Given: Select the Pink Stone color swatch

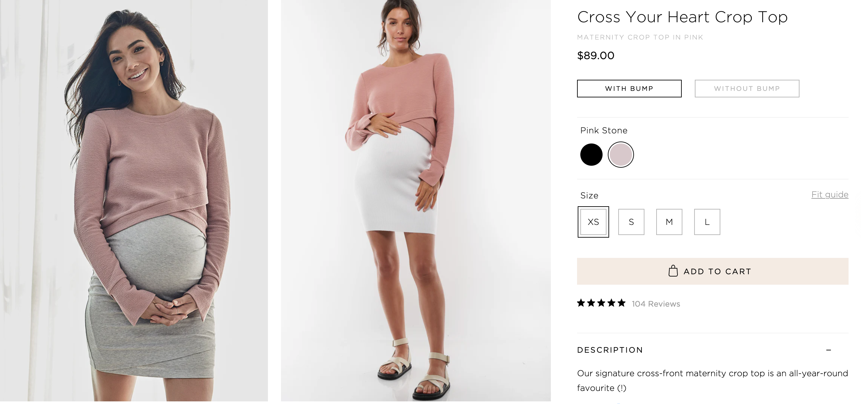Looking at the screenshot, I should coord(620,155).
